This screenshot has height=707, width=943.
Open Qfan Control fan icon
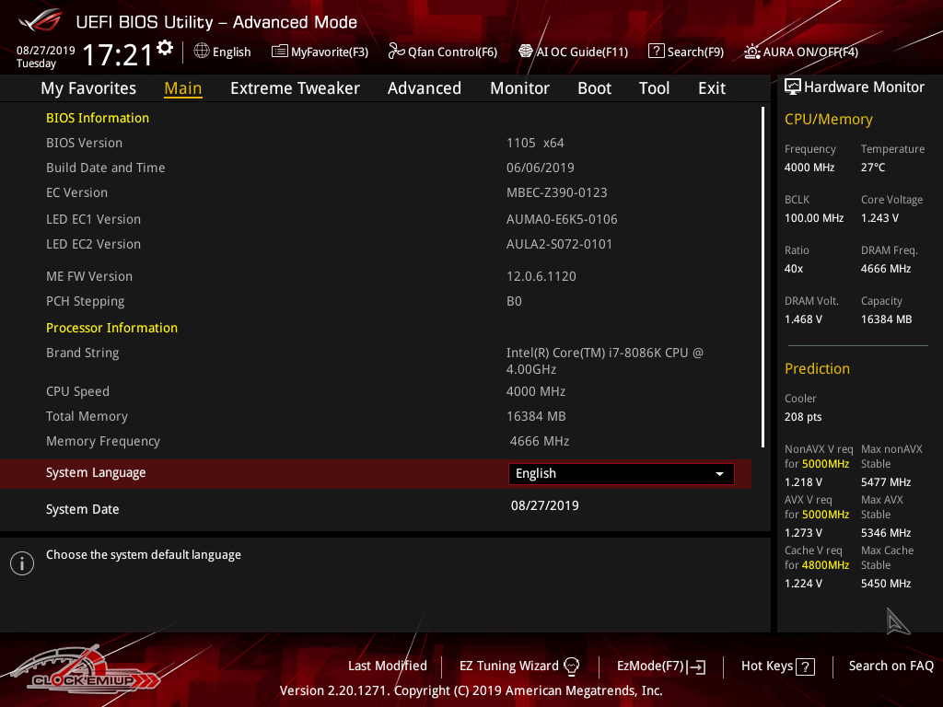[397, 52]
